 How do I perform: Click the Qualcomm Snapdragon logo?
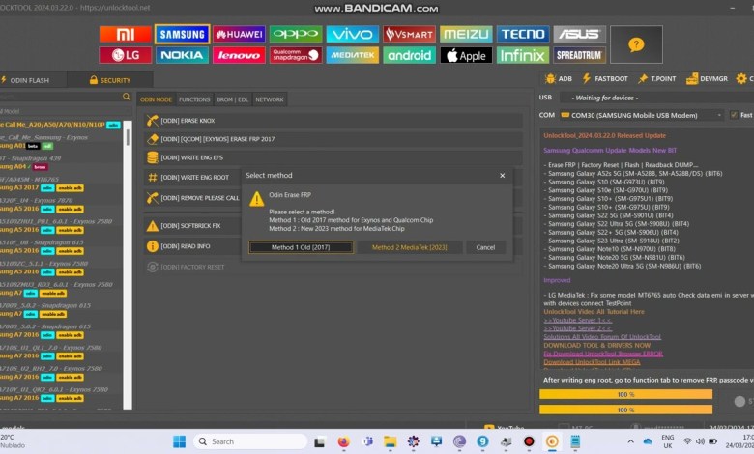296,55
